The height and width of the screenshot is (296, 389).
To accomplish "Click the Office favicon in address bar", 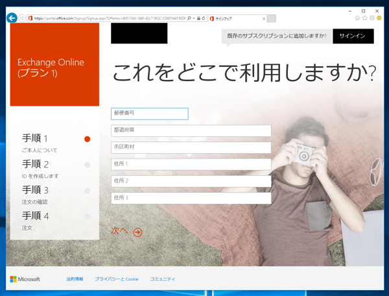I will (30, 18).
